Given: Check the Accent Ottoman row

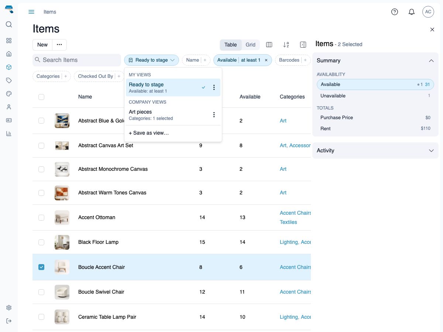Looking at the screenshot, I should (41, 217).
